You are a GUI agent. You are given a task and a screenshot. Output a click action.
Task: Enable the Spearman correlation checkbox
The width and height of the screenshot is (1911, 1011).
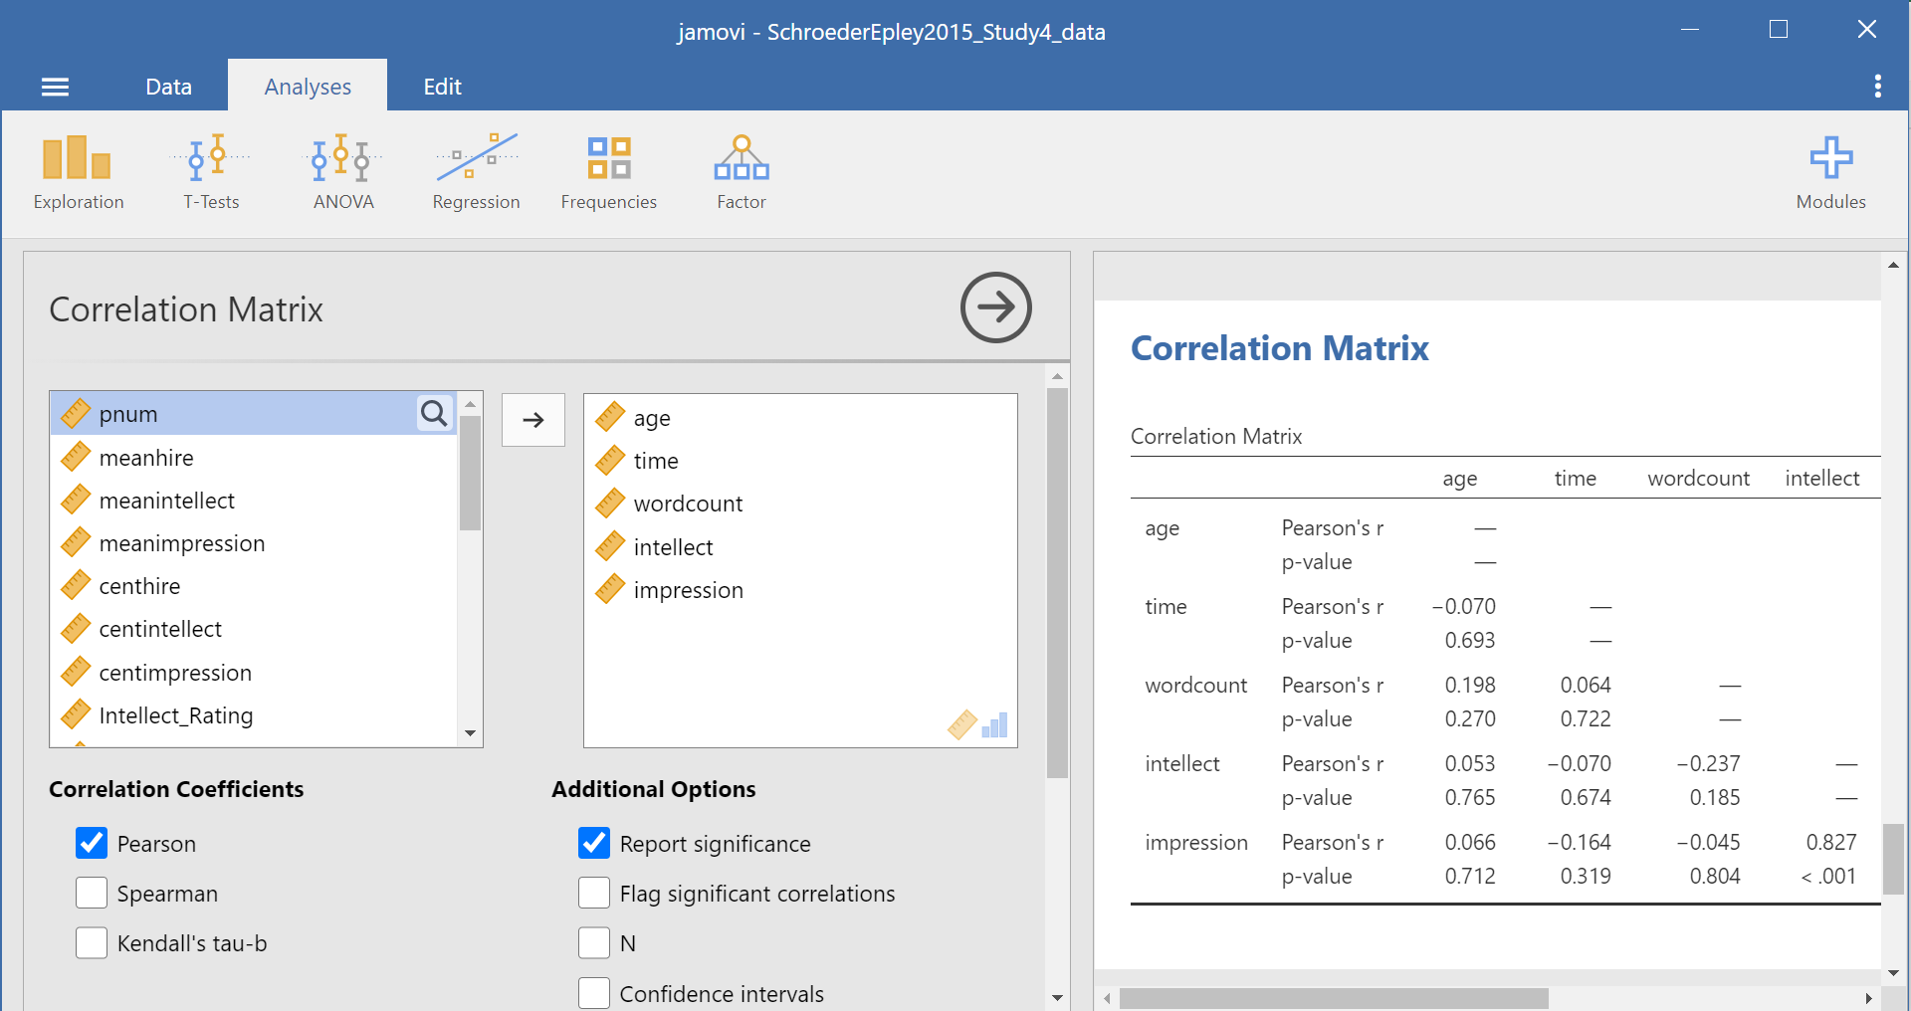click(x=92, y=893)
